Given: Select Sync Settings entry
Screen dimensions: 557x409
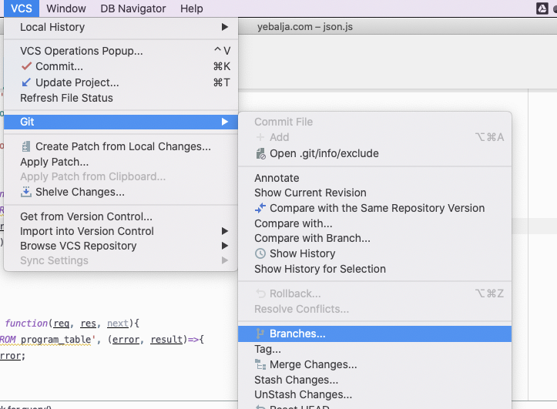Looking at the screenshot, I should coord(121,260).
